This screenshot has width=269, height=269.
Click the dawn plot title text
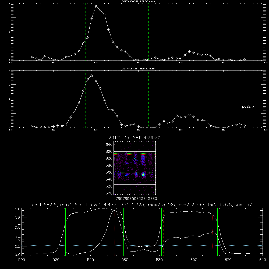pyautogui.click(x=138, y=1)
